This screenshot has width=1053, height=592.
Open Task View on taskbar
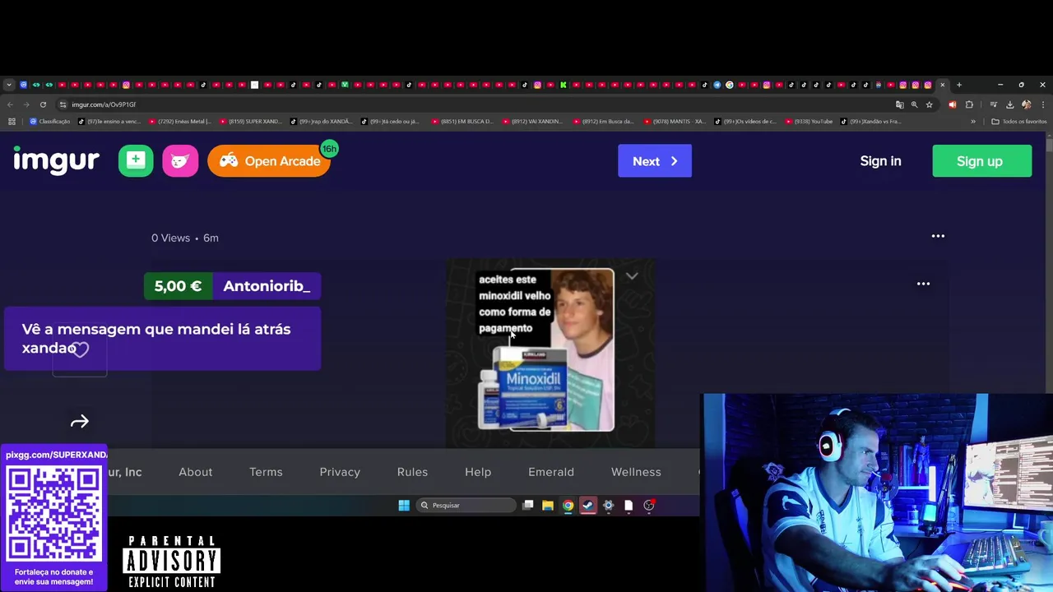coord(528,506)
